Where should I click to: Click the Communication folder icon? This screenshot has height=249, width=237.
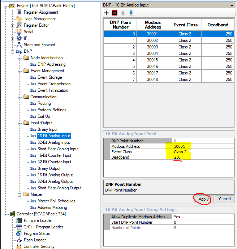coord(26,97)
